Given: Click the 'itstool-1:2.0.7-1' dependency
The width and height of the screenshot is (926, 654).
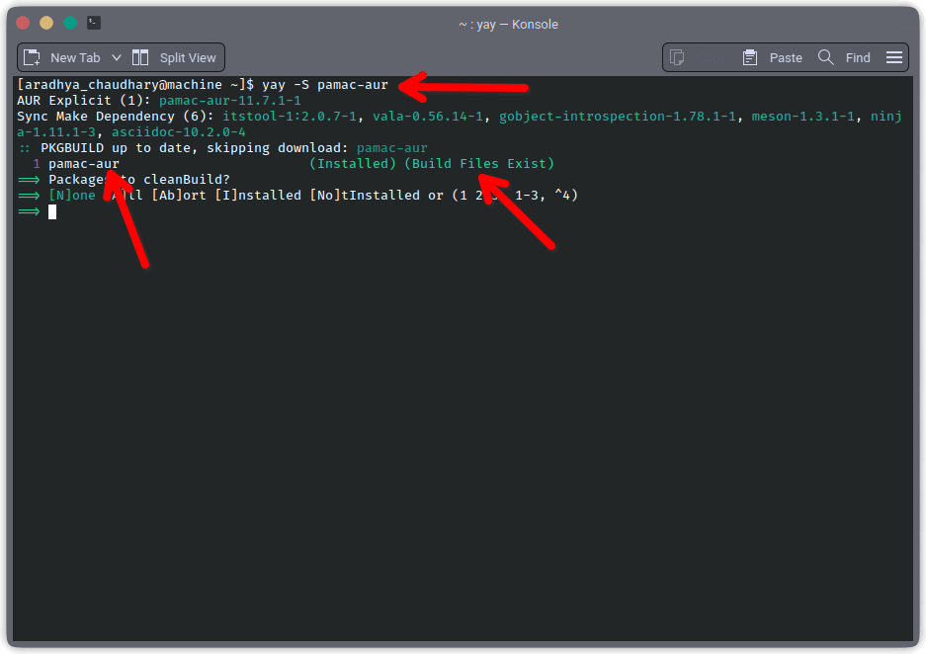Looking at the screenshot, I should coord(290,117).
